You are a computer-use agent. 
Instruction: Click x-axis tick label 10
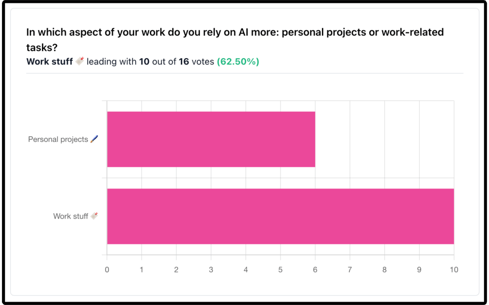click(x=454, y=270)
